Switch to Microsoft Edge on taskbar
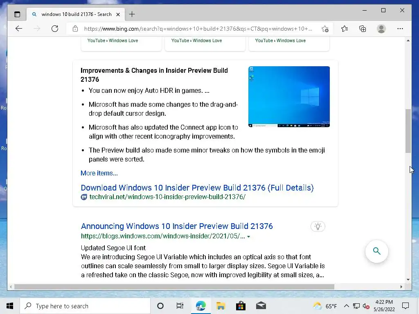 (200, 306)
